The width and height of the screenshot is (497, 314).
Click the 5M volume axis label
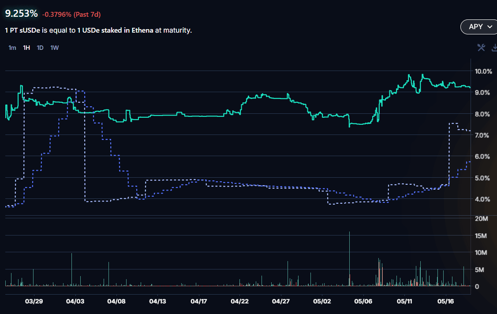click(x=479, y=269)
